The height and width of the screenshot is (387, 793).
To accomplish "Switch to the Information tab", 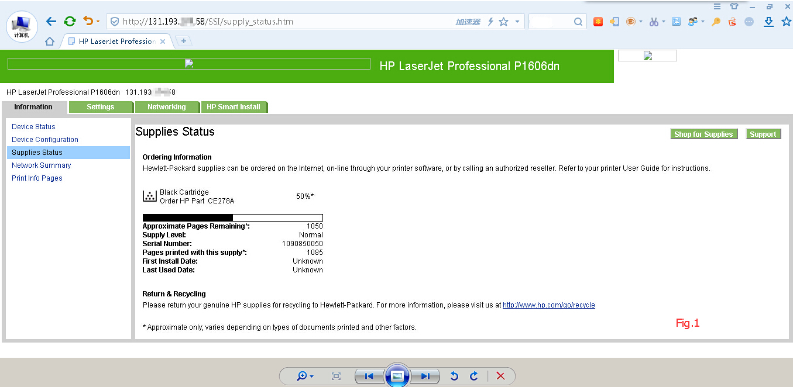I will click(33, 107).
